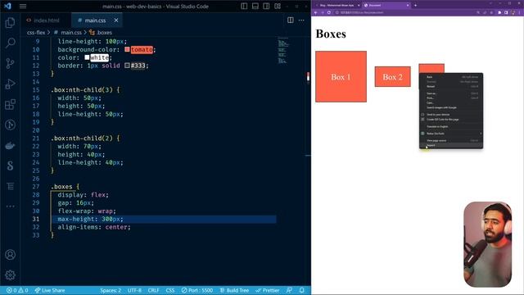The width and height of the screenshot is (524, 295).
Task: Change file encoding UTF-8
Action: point(134,290)
